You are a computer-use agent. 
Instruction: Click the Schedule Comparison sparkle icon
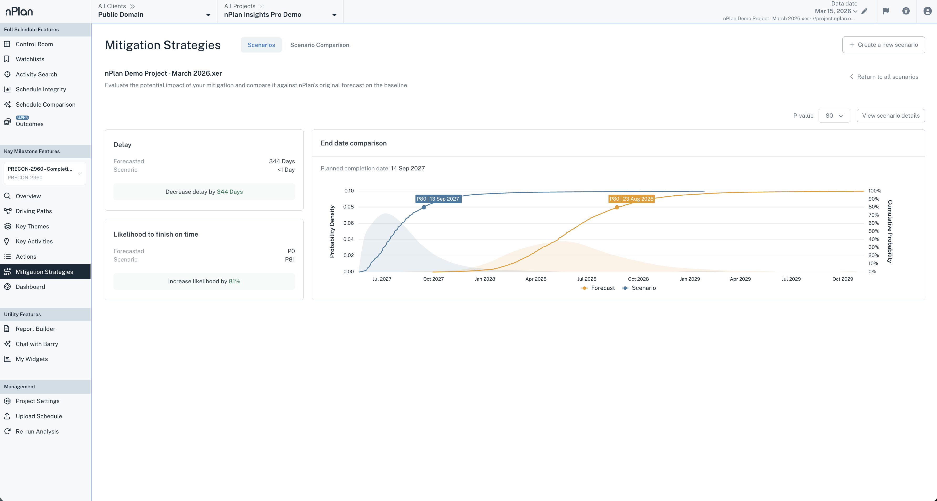click(7, 104)
